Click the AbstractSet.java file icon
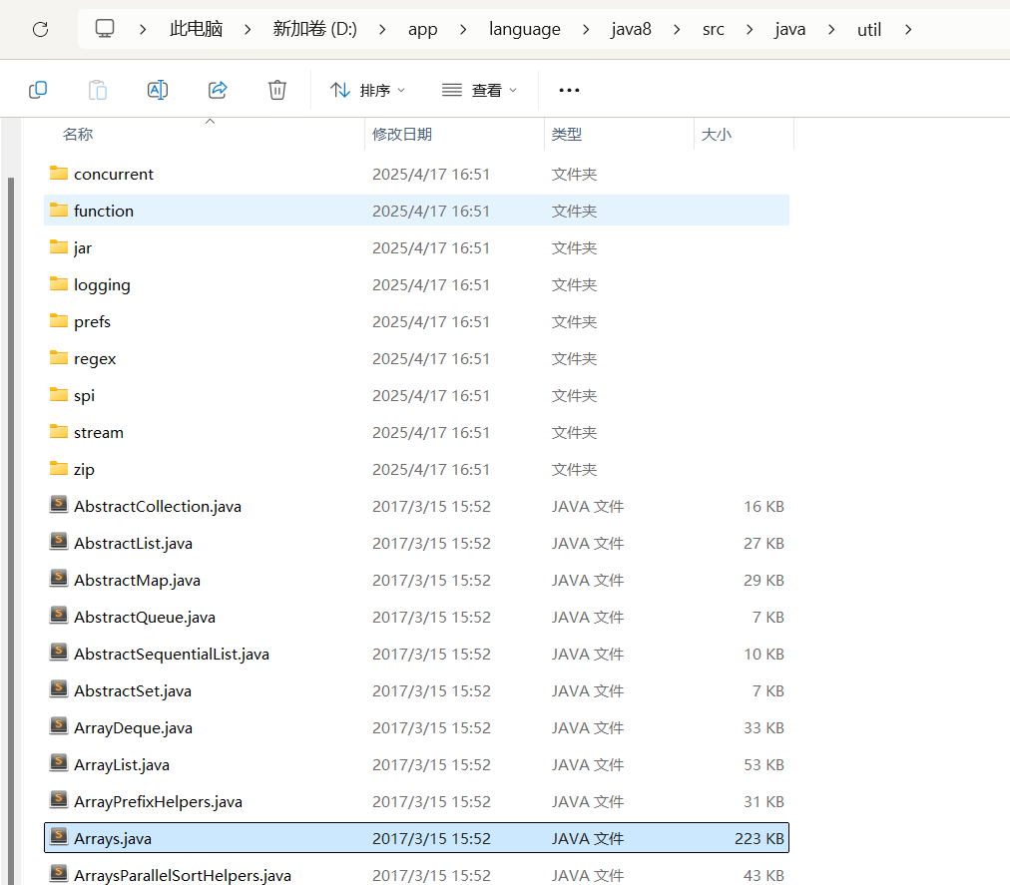The width and height of the screenshot is (1010, 885). (x=59, y=689)
